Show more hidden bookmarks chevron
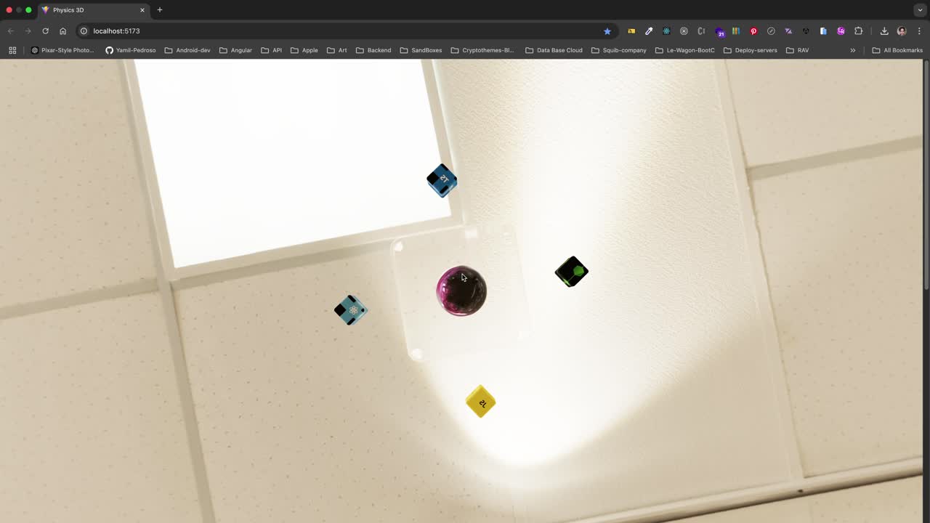Screen dimensions: 930x523 pyautogui.click(x=853, y=50)
